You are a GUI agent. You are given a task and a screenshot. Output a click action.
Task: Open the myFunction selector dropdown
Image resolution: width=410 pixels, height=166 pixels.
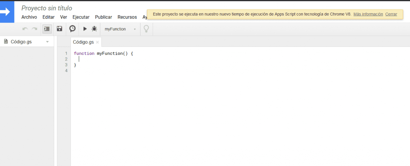coord(120,29)
